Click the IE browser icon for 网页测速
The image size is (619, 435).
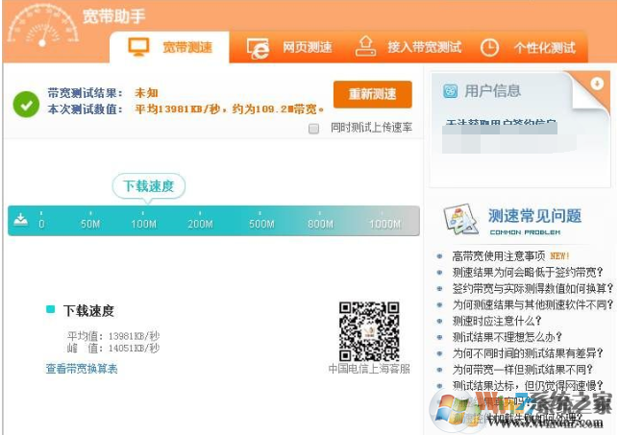[x=258, y=48]
